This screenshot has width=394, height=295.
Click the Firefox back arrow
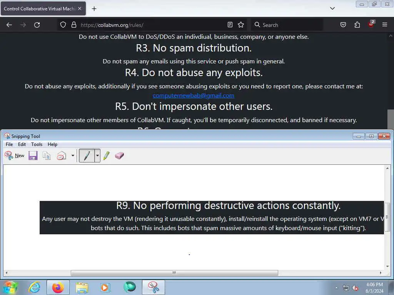(x=9, y=25)
